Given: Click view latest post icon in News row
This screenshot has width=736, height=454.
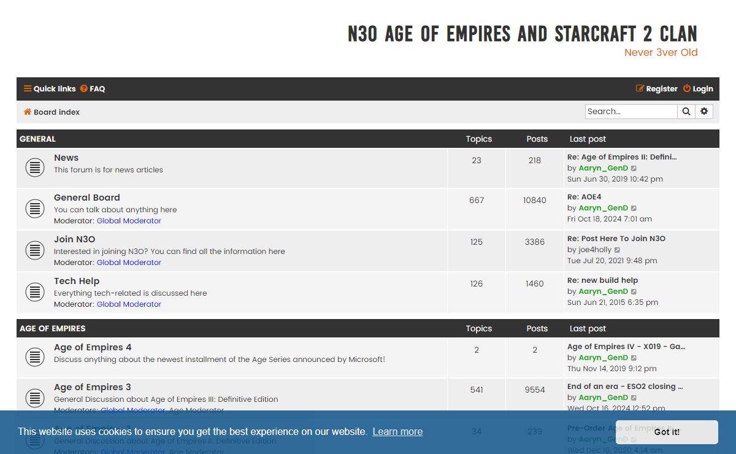Looking at the screenshot, I should point(634,168).
